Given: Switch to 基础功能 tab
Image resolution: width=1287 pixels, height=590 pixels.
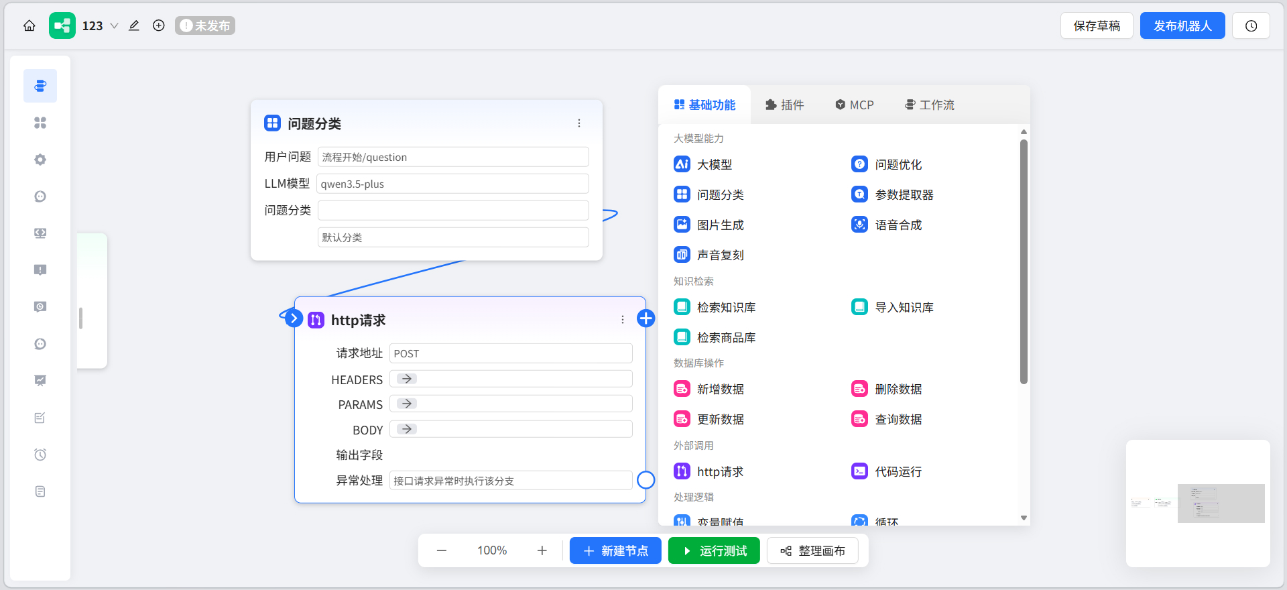Looking at the screenshot, I should click(704, 105).
